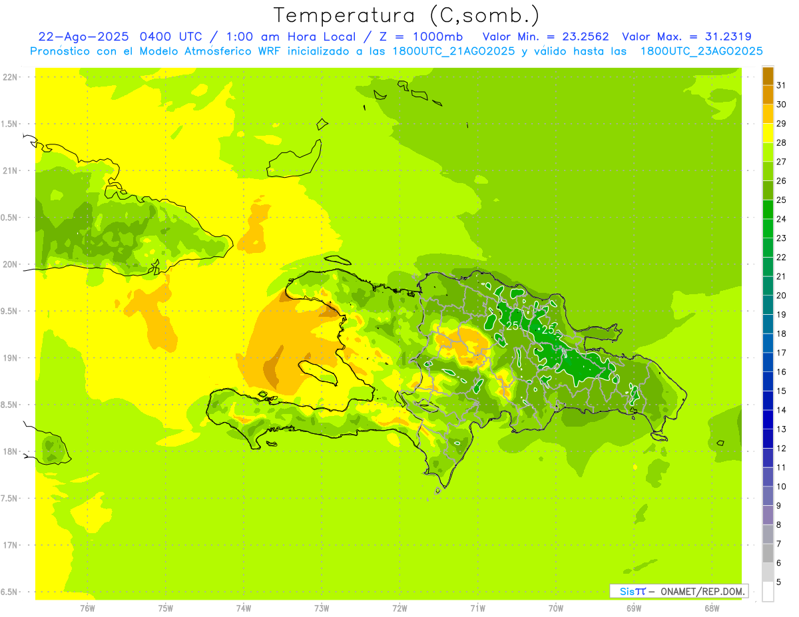Click the legend value '18'
Image resolution: width=799 pixels, height=617 pixels.
782,333
